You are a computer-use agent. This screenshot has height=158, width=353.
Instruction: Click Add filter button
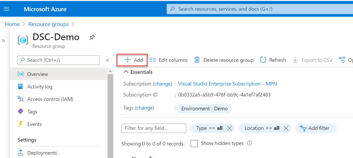316,128
